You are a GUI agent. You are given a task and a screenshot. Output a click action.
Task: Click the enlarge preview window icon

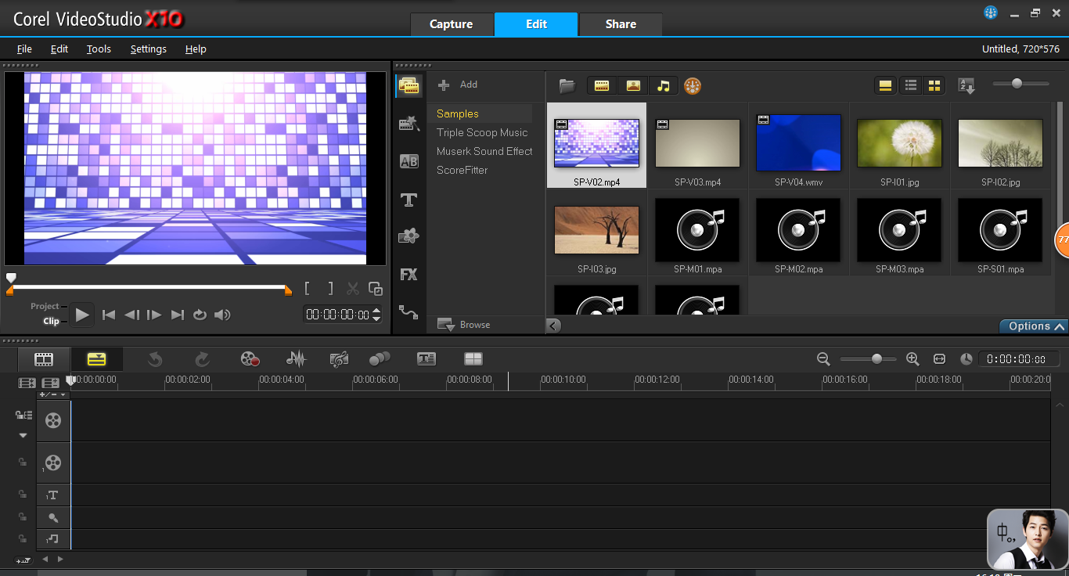point(376,289)
